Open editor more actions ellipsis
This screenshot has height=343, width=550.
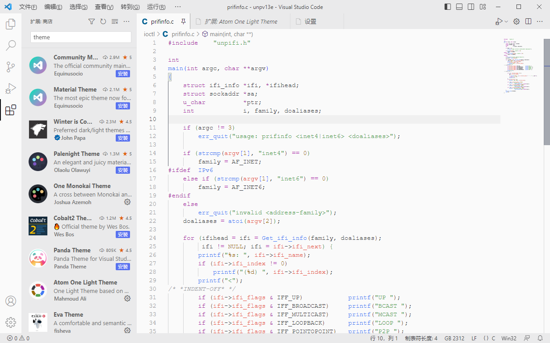pyautogui.click(x=540, y=21)
